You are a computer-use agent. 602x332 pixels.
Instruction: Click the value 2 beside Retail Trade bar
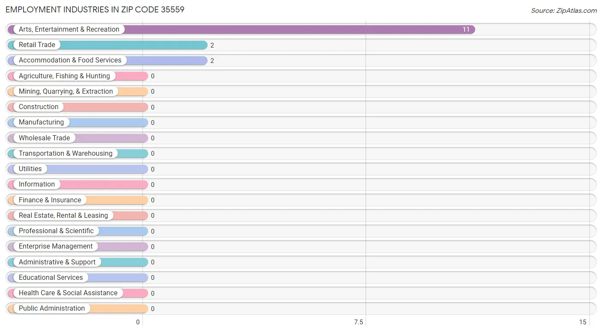click(212, 45)
